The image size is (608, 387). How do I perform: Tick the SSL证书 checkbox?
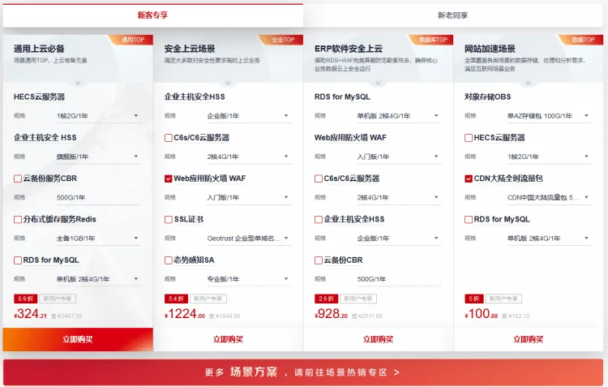coord(169,220)
